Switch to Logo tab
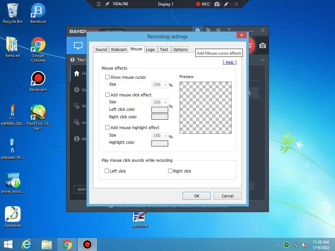The image size is (335, 251). pyautogui.click(x=150, y=50)
